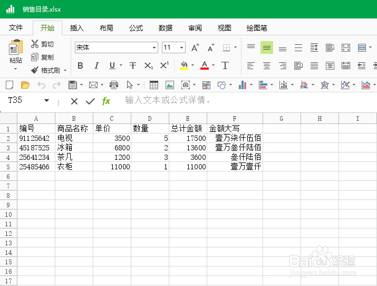Toggle Underline formatting
Image resolution: width=377 pixels, height=286 pixels.
coord(112,65)
